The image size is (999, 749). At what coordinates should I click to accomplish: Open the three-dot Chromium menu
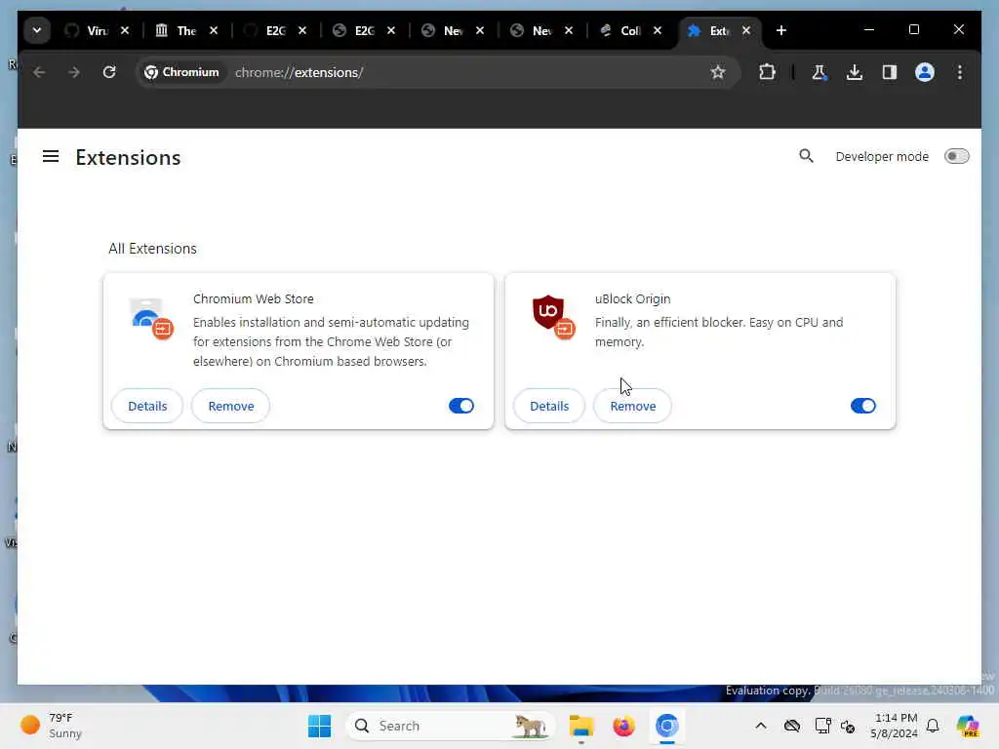[x=960, y=72]
